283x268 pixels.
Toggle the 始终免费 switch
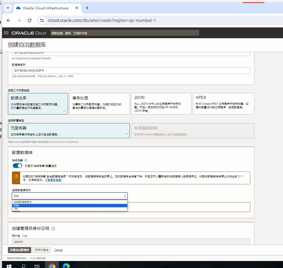click(x=18, y=166)
